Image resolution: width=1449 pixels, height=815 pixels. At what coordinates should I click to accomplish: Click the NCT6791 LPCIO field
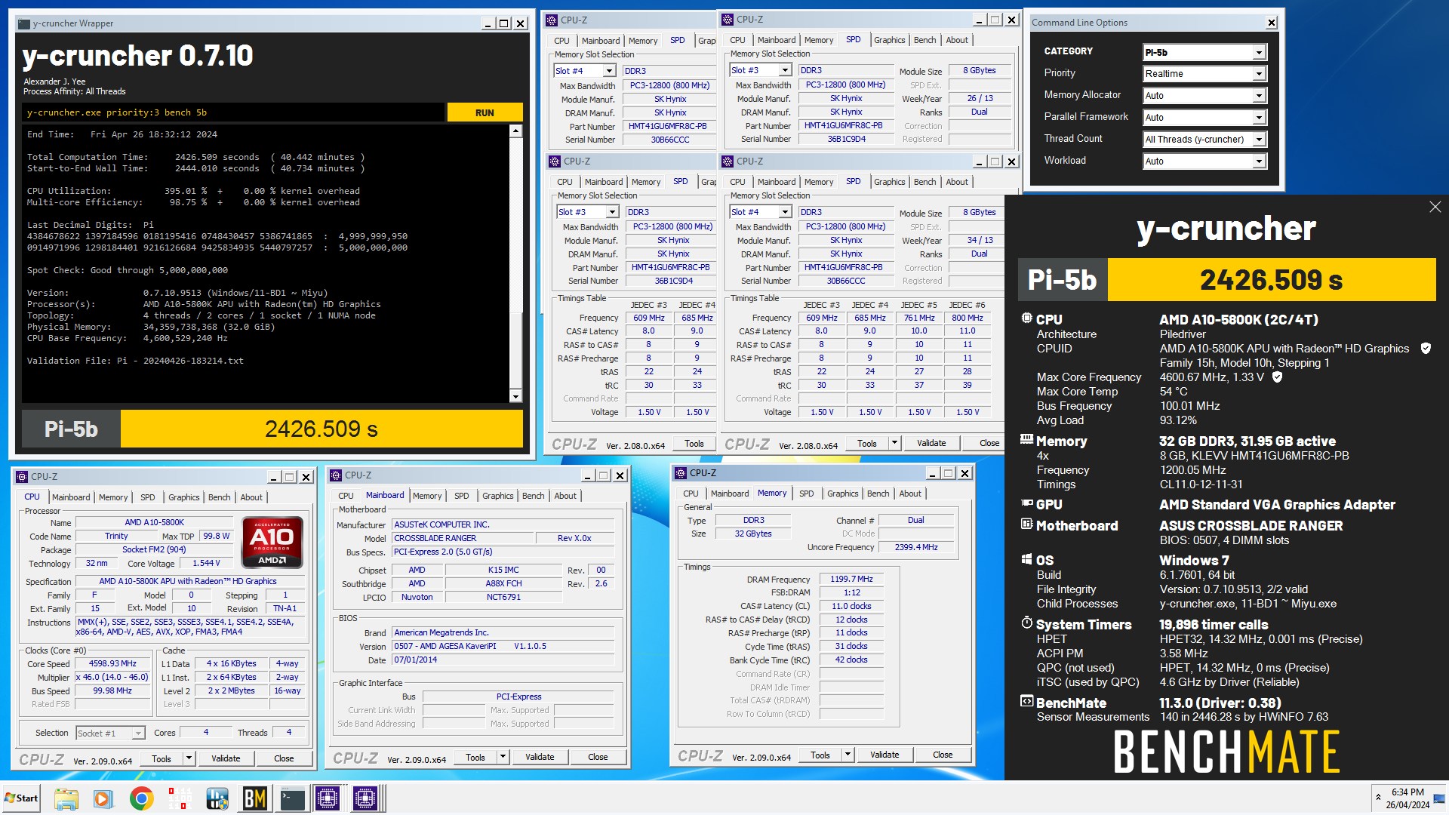point(503,597)
